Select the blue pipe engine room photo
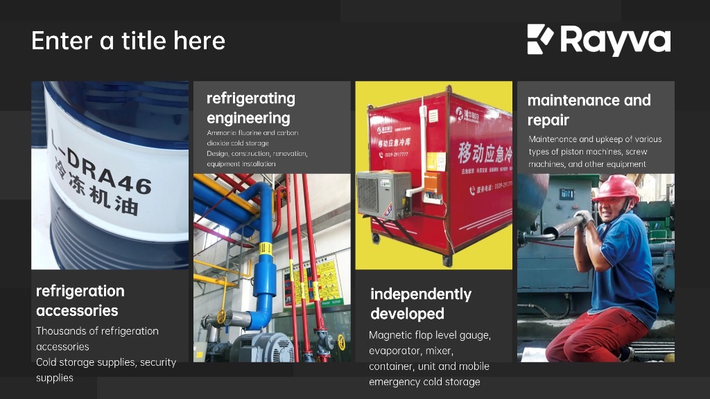Image resolution: width=710 pixels, height=399 pixels. point(271,267)
